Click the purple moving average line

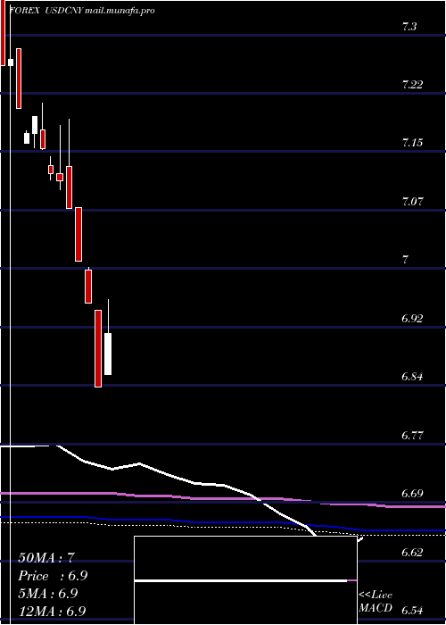coord(223,498)
